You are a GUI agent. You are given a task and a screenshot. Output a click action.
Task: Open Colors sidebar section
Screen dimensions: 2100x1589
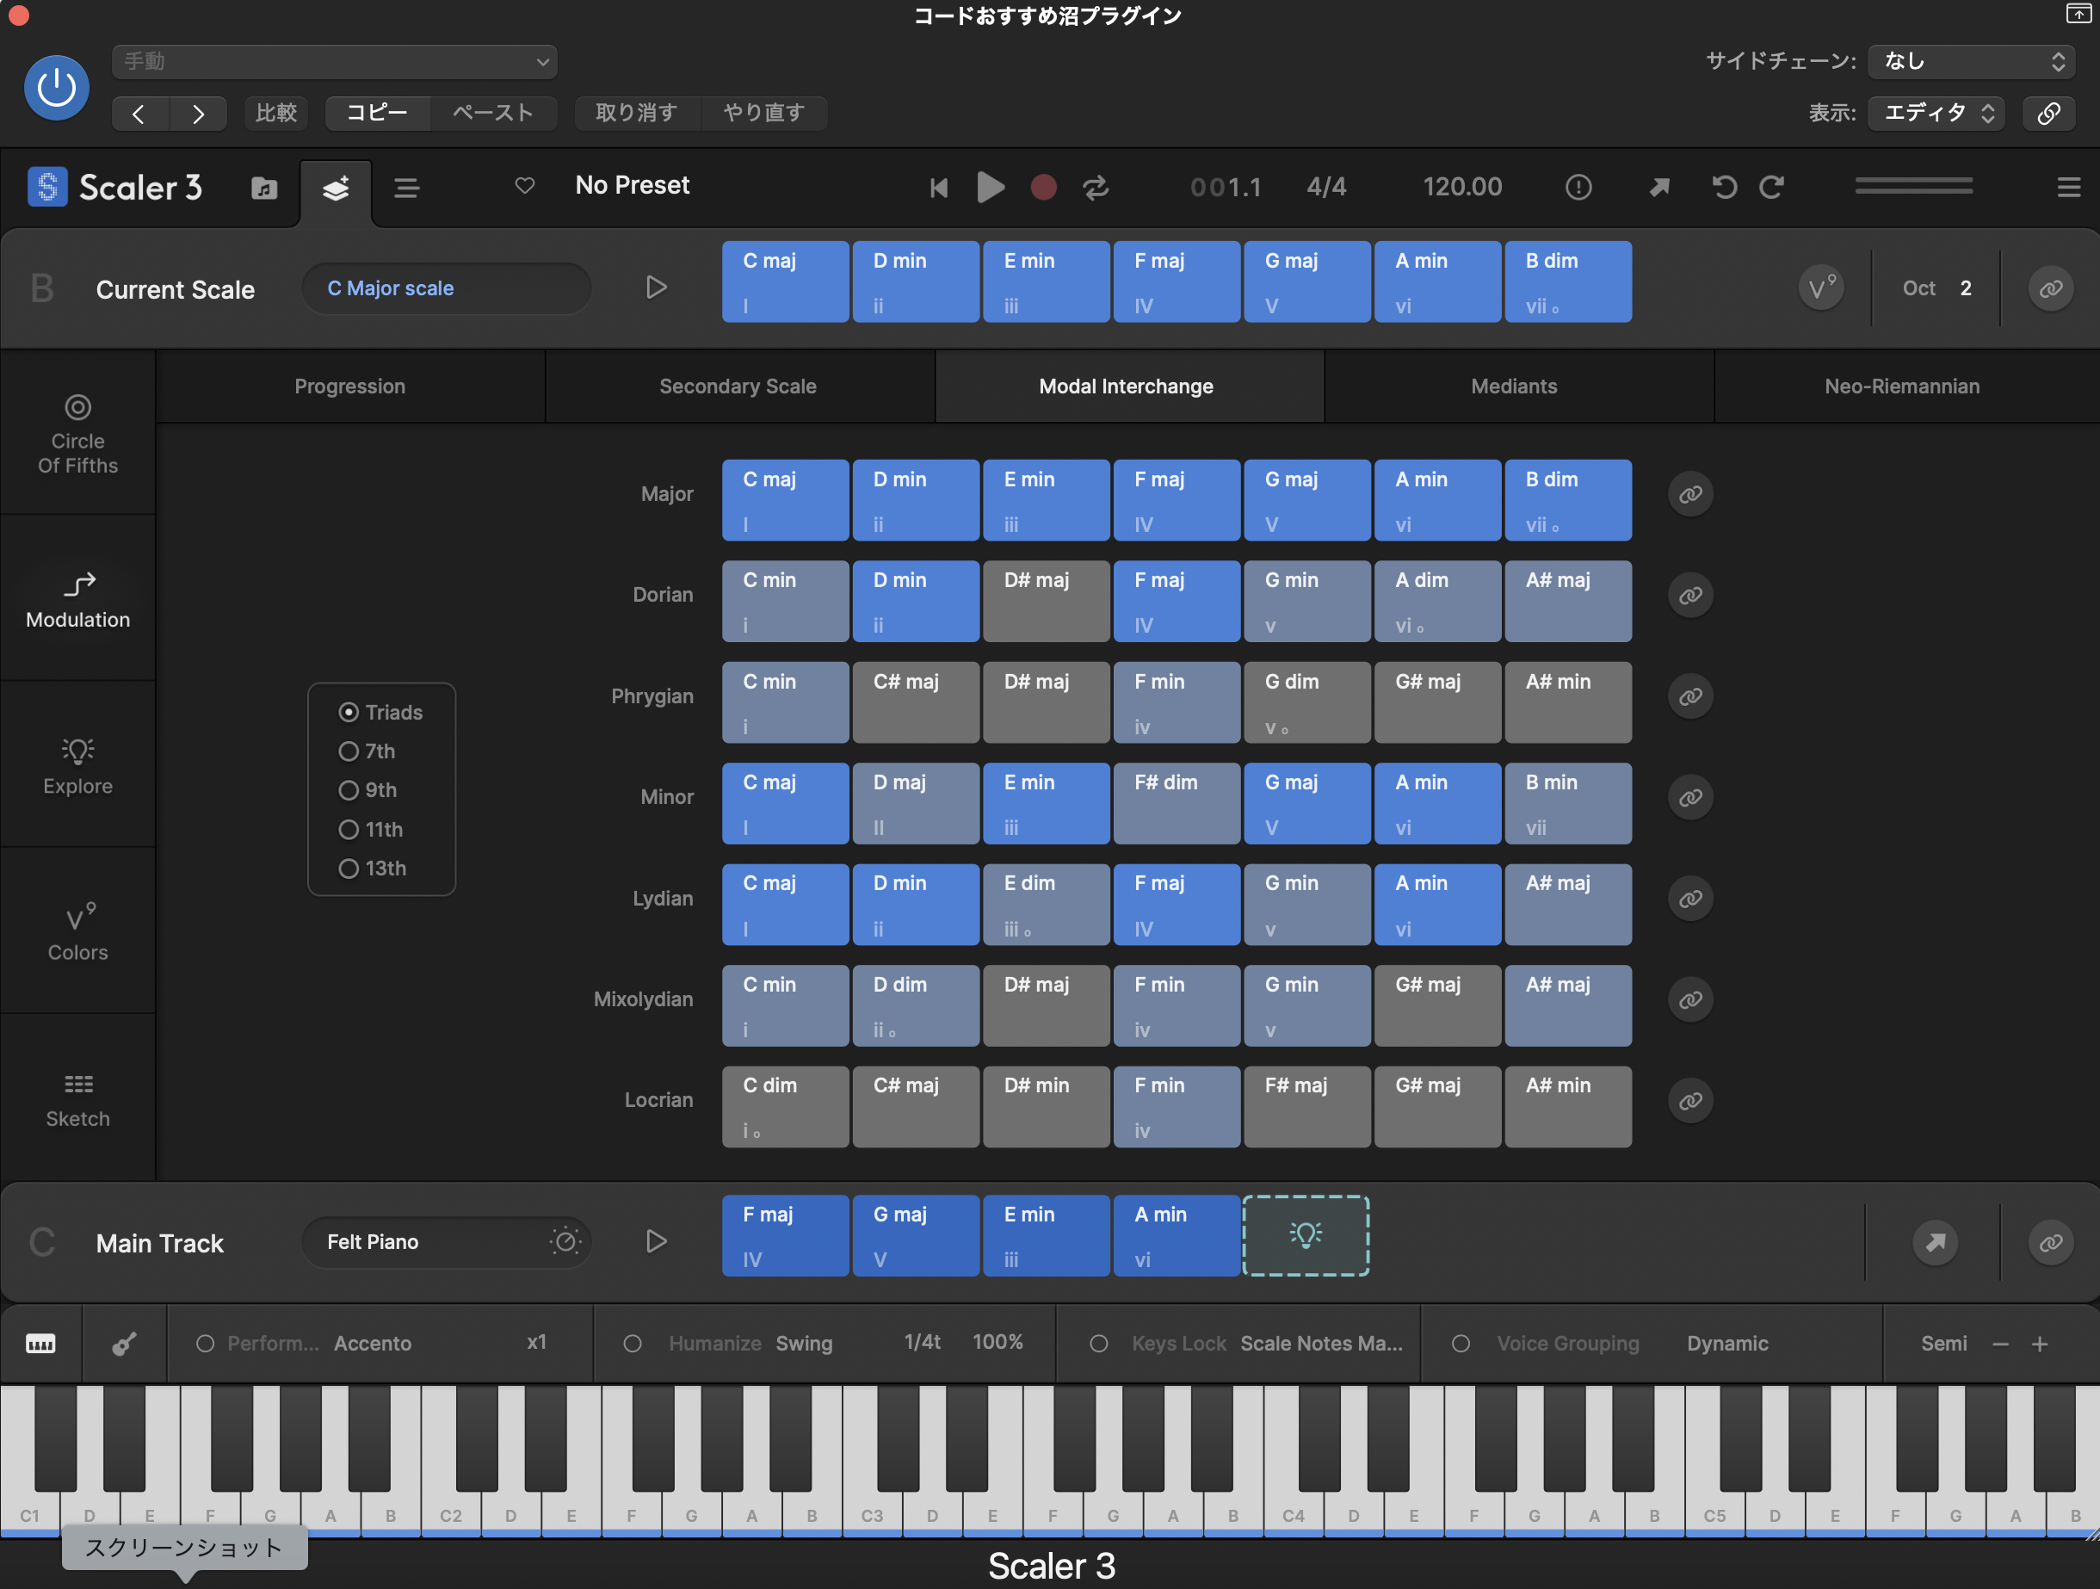[x=77, y=932]
